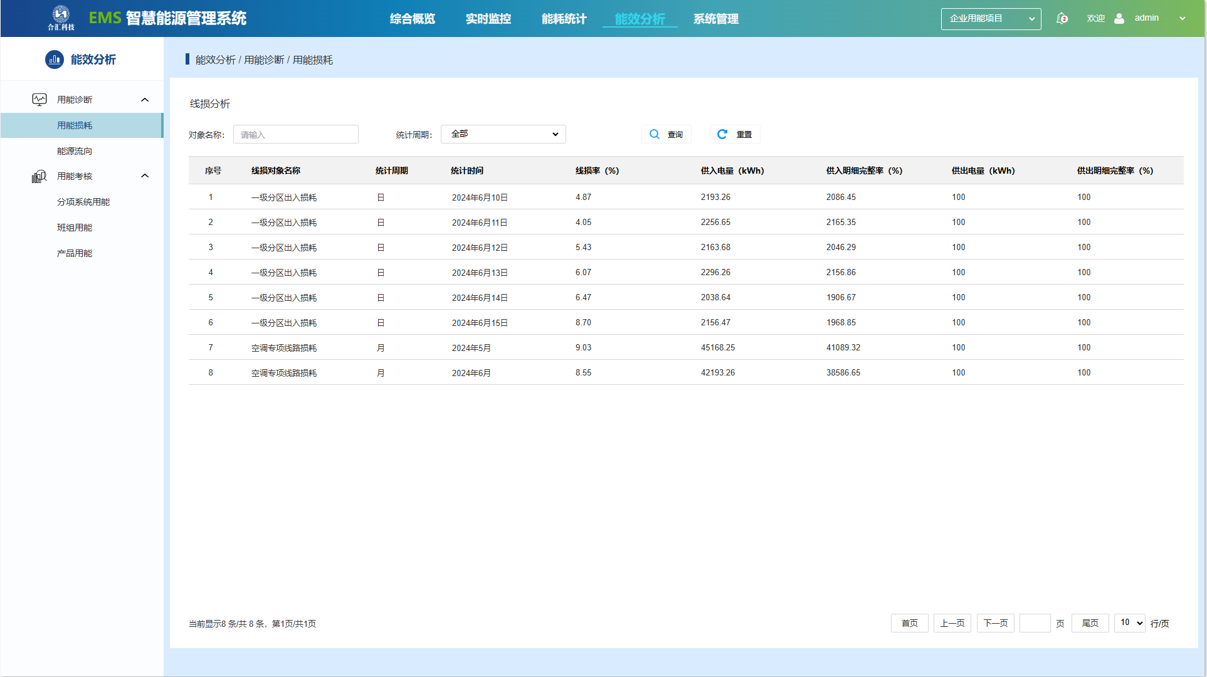Open 实时监控 top navigation tab
The height and width of the screenshot is (677, 1207).
click(488, 19)
